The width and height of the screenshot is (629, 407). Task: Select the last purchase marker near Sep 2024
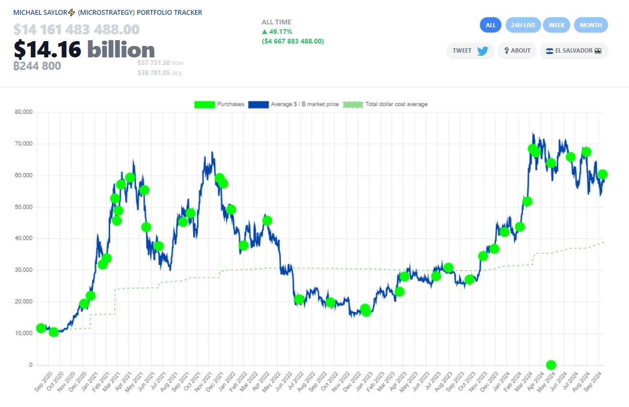pyautogui.click(x=603, y=174)
